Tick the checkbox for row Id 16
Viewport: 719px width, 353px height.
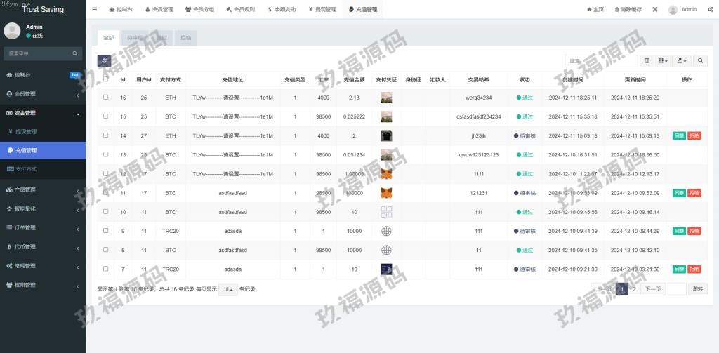[106, 98]
